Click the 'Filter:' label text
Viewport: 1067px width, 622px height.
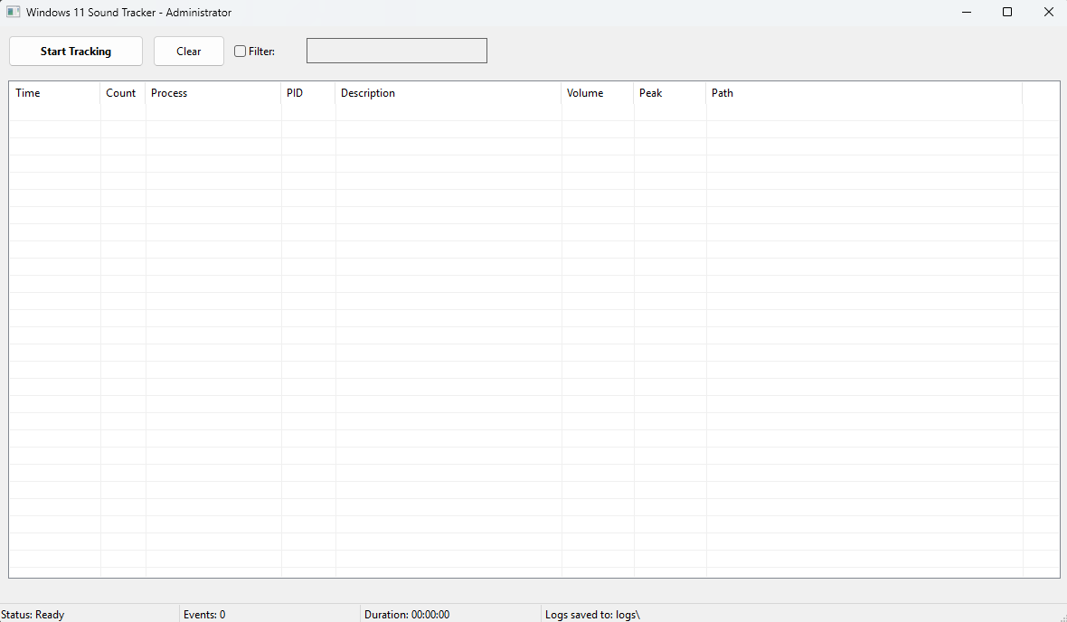click(261, 51)
